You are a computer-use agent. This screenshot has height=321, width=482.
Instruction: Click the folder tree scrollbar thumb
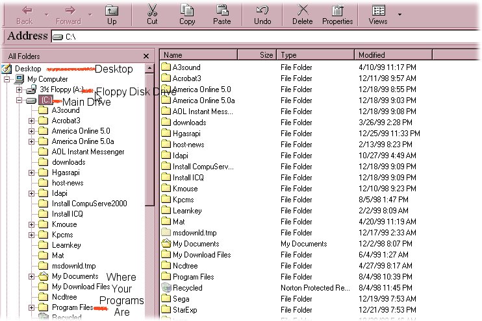coord(149,139)
